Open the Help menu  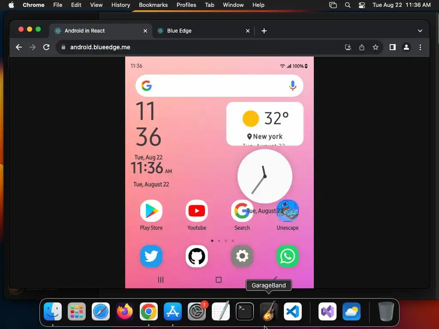(258, 5)
